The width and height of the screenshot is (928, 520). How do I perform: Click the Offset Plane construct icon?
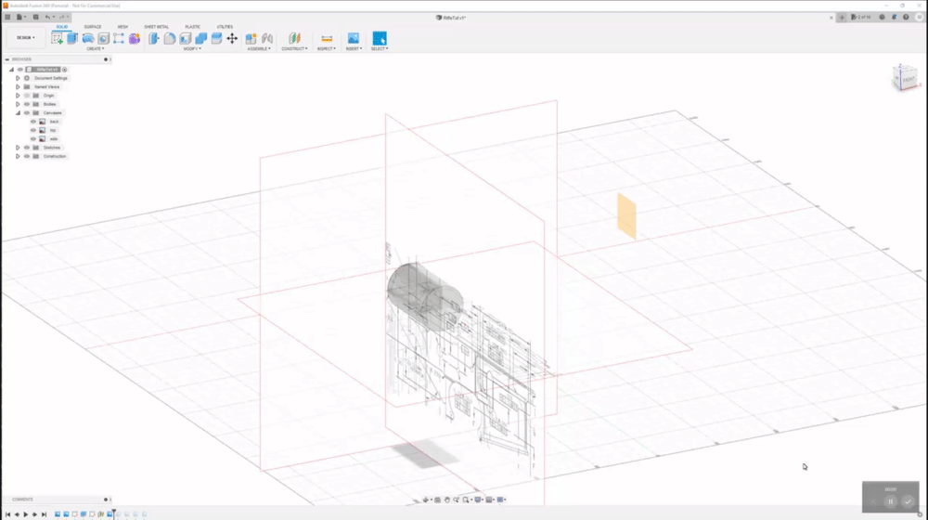294,38
